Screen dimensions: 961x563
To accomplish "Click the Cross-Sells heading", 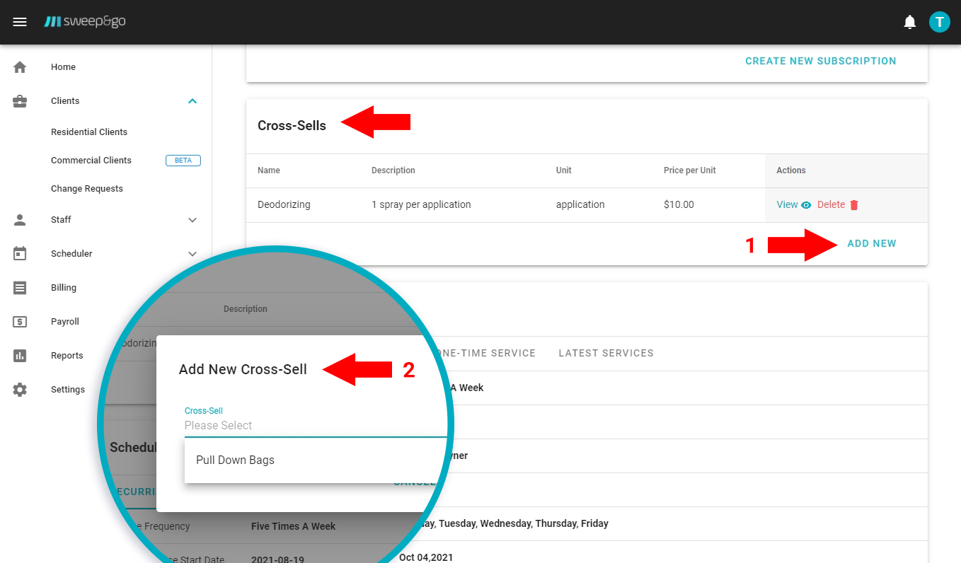I will tap(292, 126).
